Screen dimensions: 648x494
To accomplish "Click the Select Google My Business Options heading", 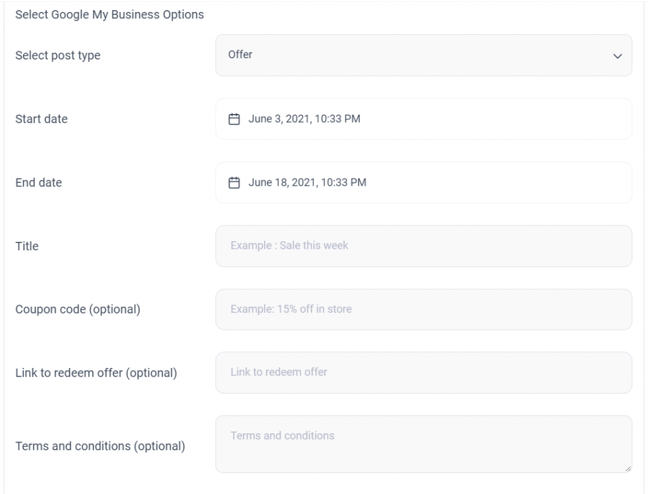I will point(108,14).
